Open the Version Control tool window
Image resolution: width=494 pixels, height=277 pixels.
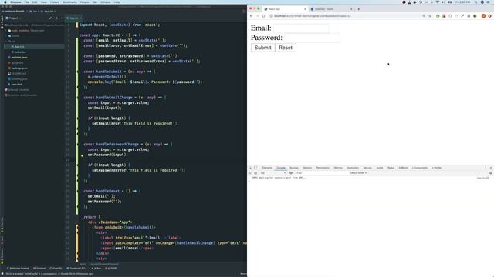19,269
